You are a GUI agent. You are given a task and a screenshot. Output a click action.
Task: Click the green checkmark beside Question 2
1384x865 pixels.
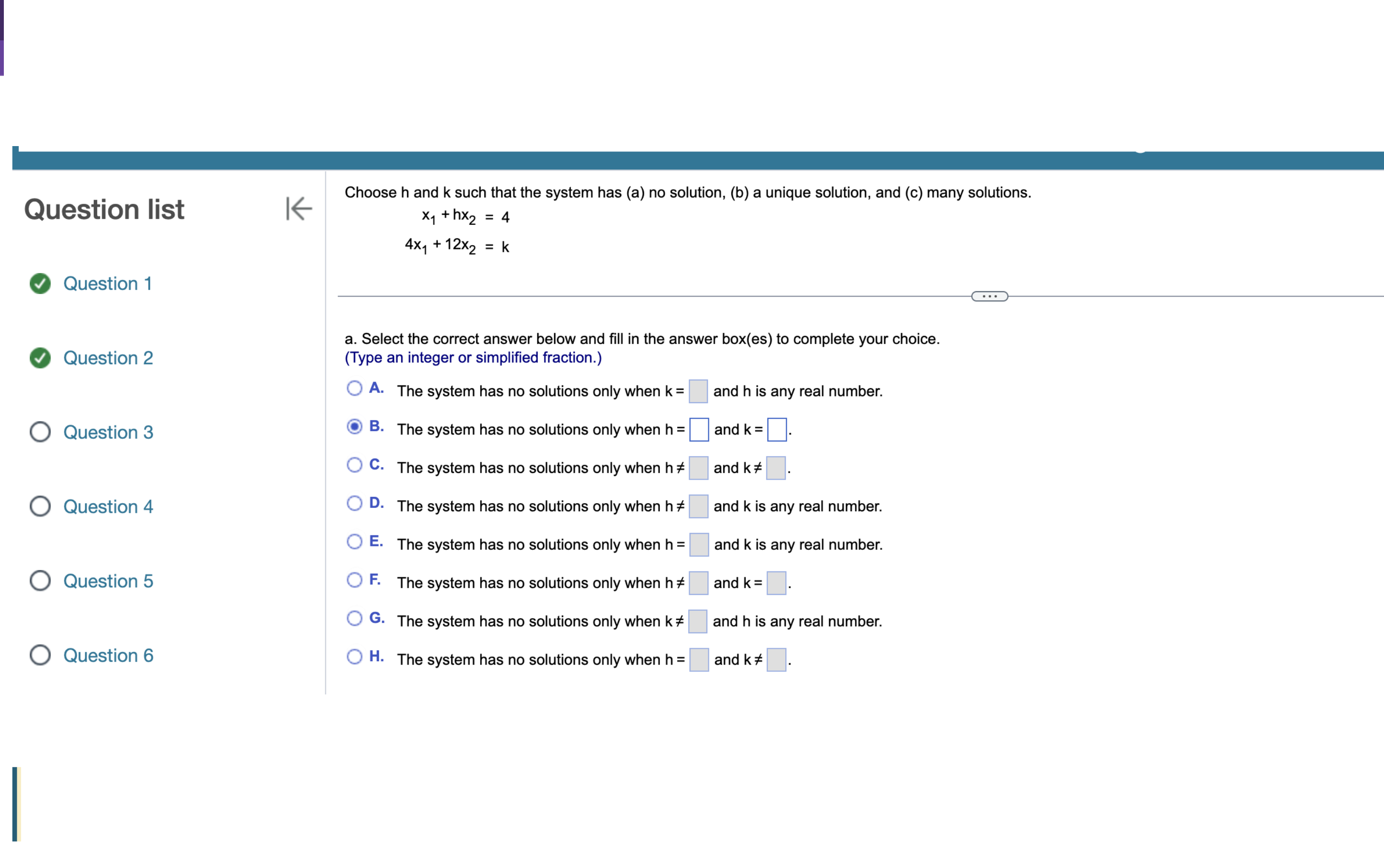[39, 358]
